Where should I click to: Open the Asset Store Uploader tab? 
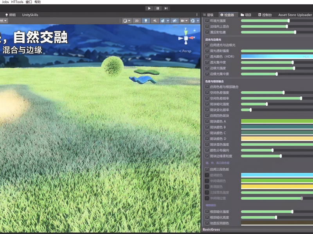click(295, 15)
